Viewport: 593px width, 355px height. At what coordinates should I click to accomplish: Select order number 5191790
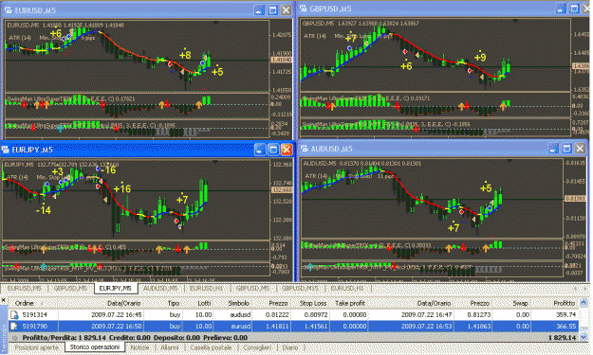(35, 326)
